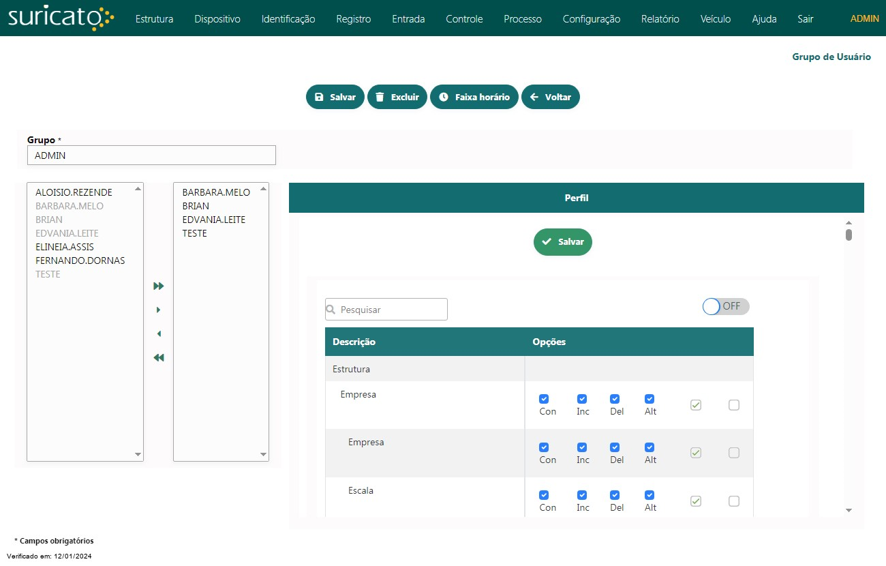
Task: Click the move-all-left double arrow icon
Action: 159,358
